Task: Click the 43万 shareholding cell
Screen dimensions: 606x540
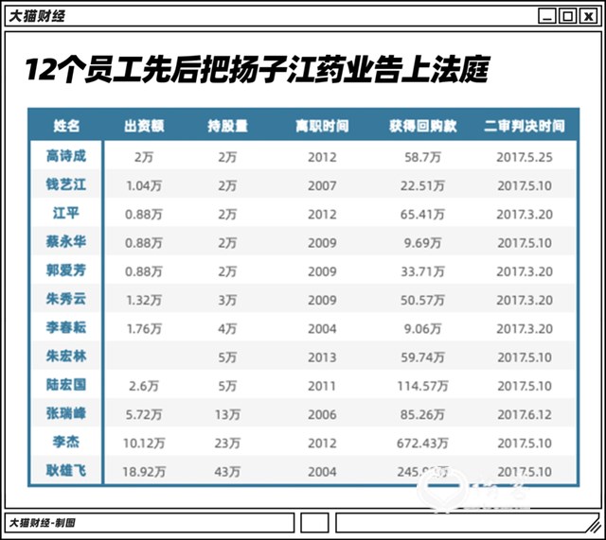Action: 227,472
